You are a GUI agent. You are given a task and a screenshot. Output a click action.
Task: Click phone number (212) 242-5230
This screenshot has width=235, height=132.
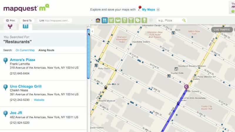pyautogui.click(x=20, y=100)
